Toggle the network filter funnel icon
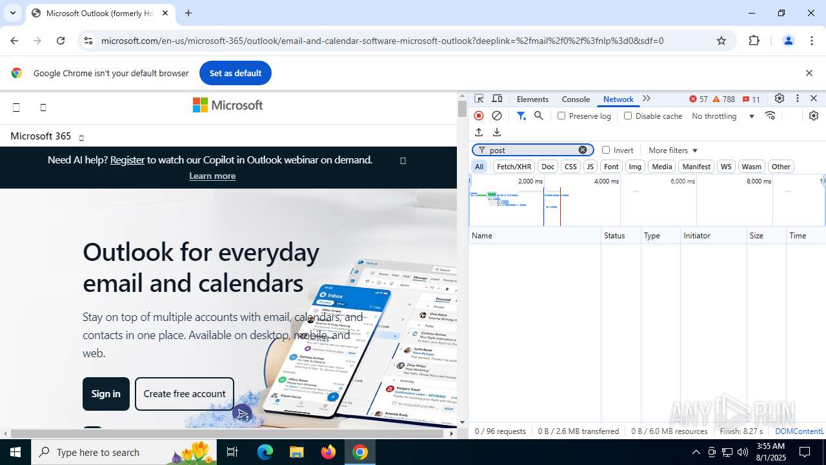Viewport: 826px width, 465px height. pos(521,116)
